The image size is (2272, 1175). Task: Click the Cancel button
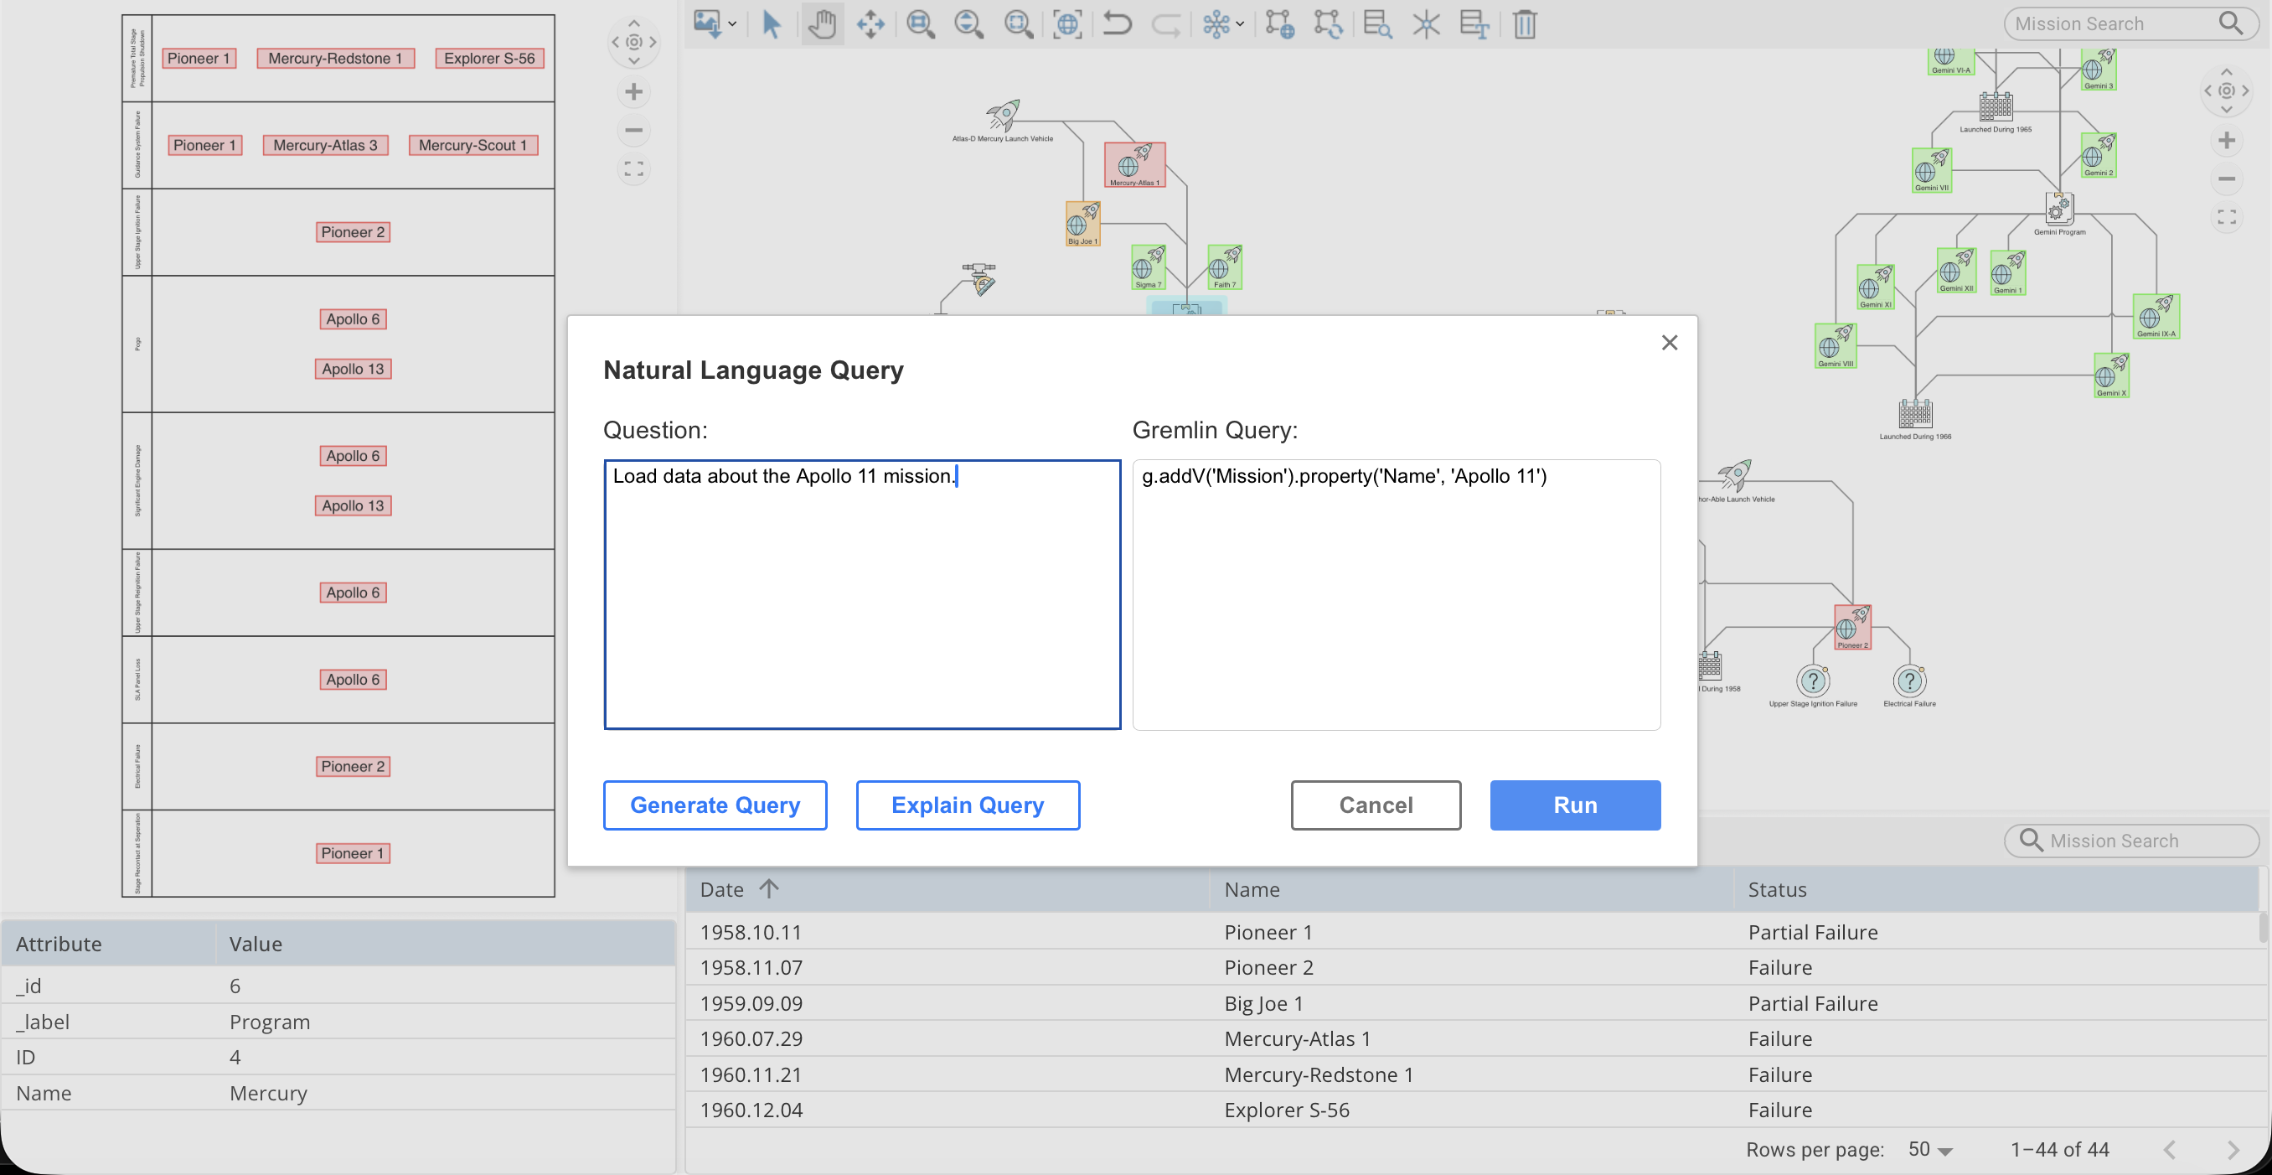pos(1376,805)
